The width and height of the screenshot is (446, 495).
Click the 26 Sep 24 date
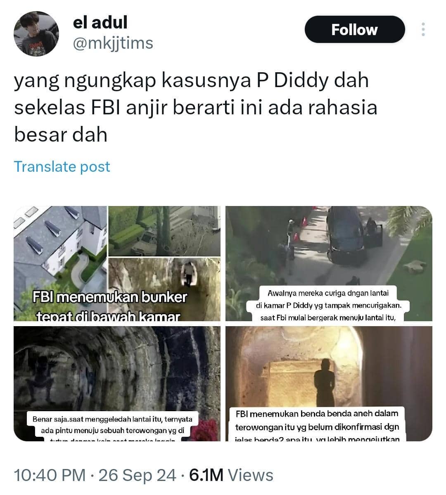click(x=137, y=475)
